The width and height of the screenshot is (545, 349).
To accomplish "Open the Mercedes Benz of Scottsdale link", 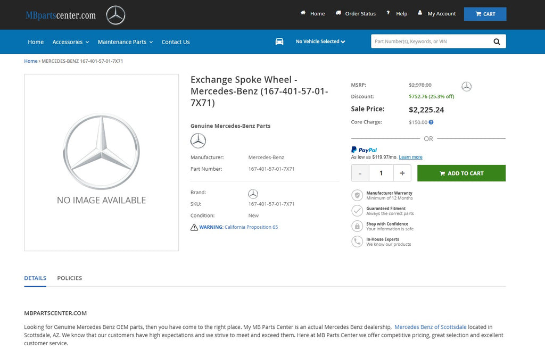I will coord(430,327).
